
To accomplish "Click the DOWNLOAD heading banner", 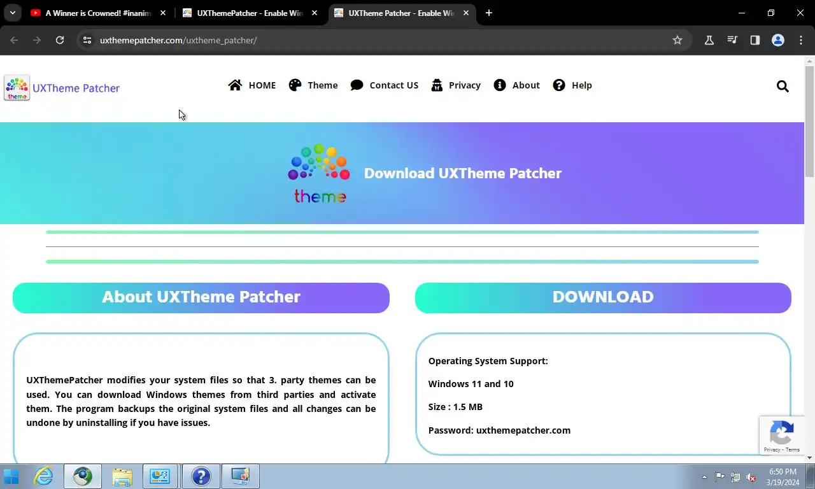I will 603,297.
